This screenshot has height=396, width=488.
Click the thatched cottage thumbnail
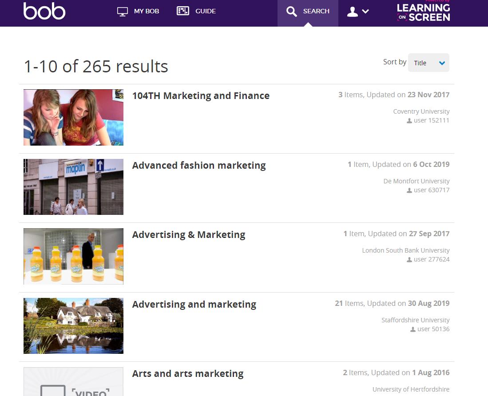73,326
